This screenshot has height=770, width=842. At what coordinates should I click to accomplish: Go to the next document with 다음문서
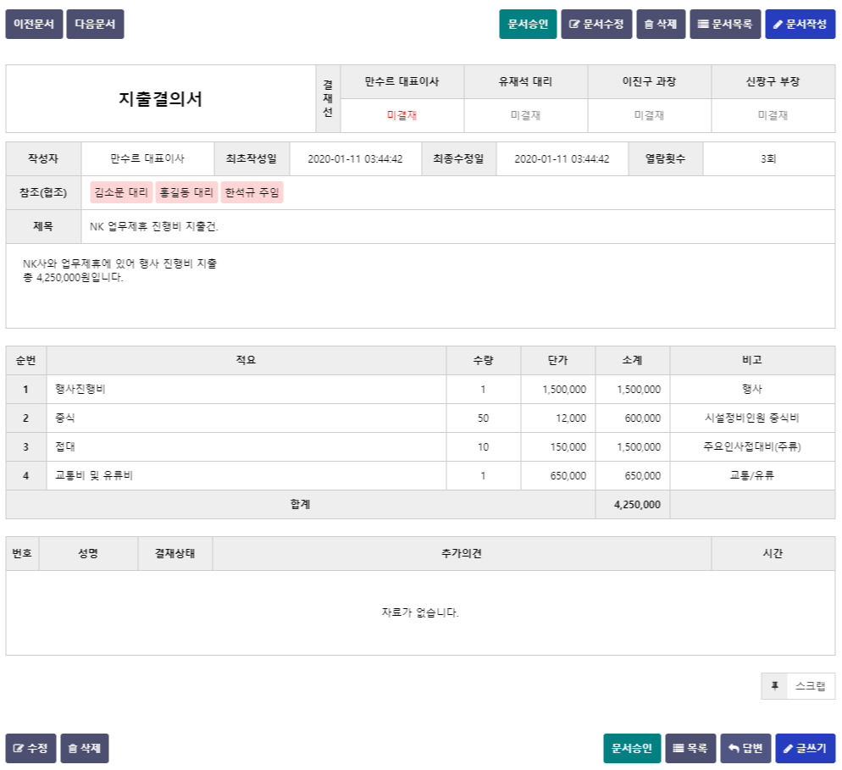tap(95, 25)
